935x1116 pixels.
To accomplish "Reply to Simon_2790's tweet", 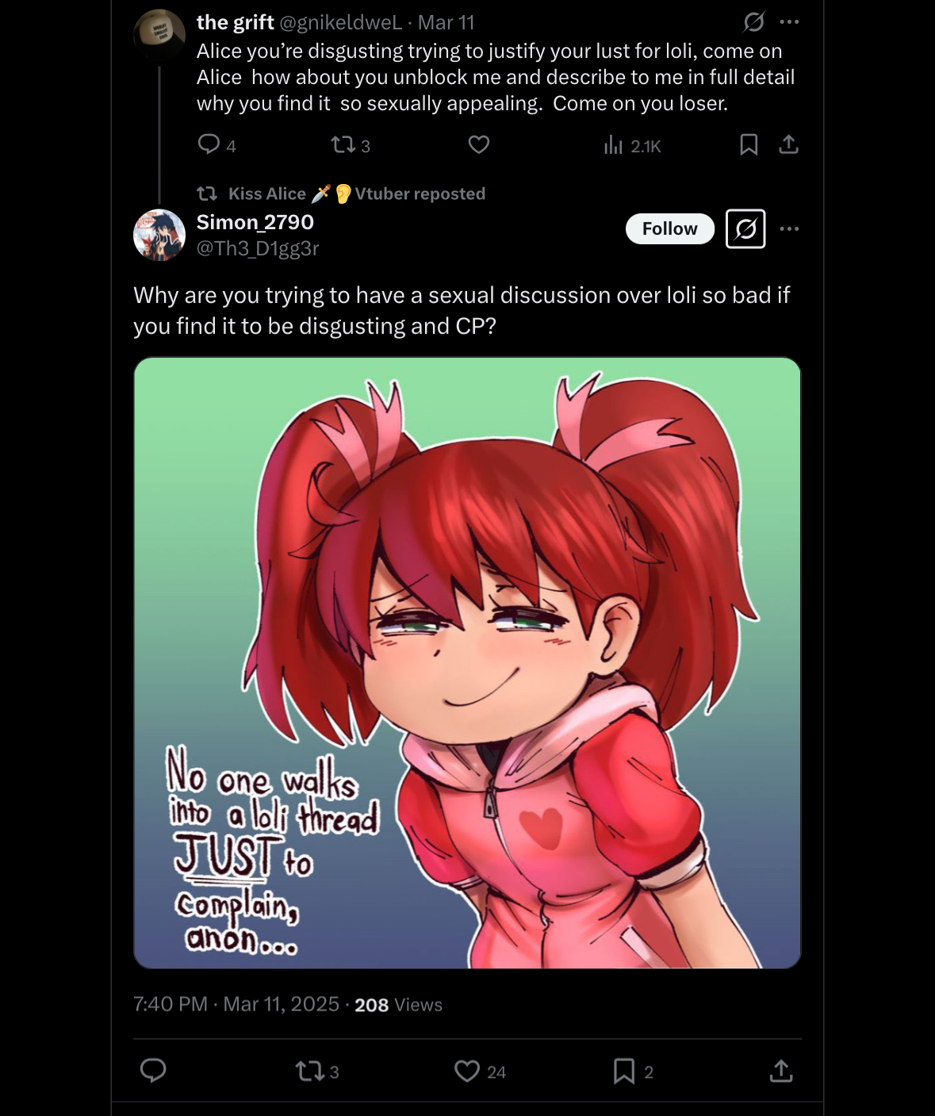I will (153, 1071).
